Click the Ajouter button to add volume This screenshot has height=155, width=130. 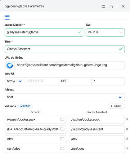[x=116, y=106]
